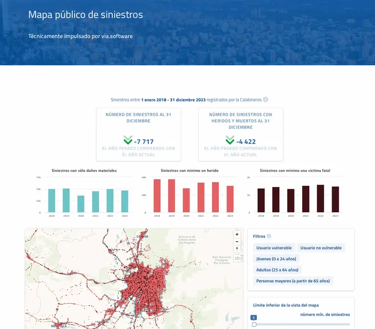Click slider value bubble showing 1
Screen dimensions: 375x329
tap(253, 318)
